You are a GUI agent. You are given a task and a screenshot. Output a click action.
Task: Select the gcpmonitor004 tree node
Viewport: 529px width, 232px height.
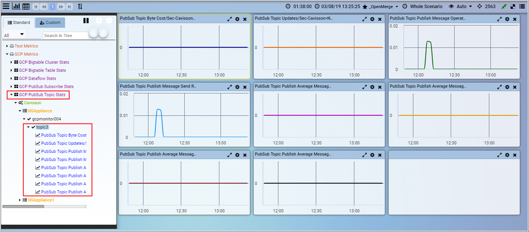[x=46, y=119]
